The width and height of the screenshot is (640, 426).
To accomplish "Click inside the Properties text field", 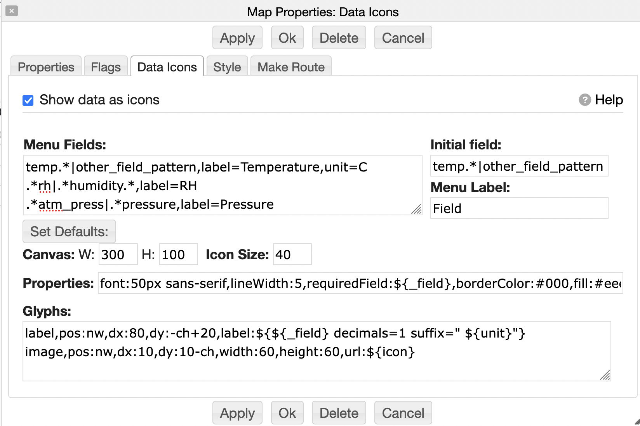I will point(360,284).
